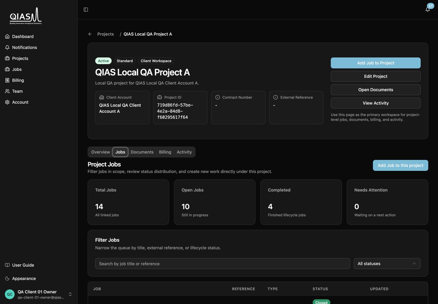
Task: Click the Notifications bell icon in sidebar
Action: pos(7,47)
